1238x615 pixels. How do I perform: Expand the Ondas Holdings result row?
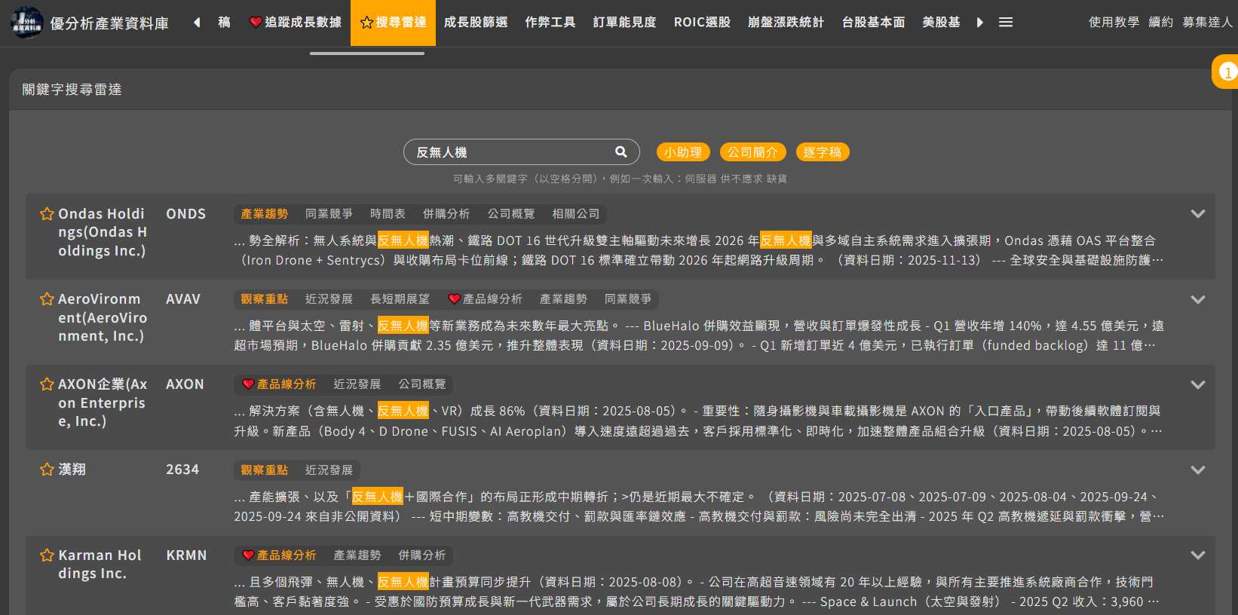[1197, 214]
